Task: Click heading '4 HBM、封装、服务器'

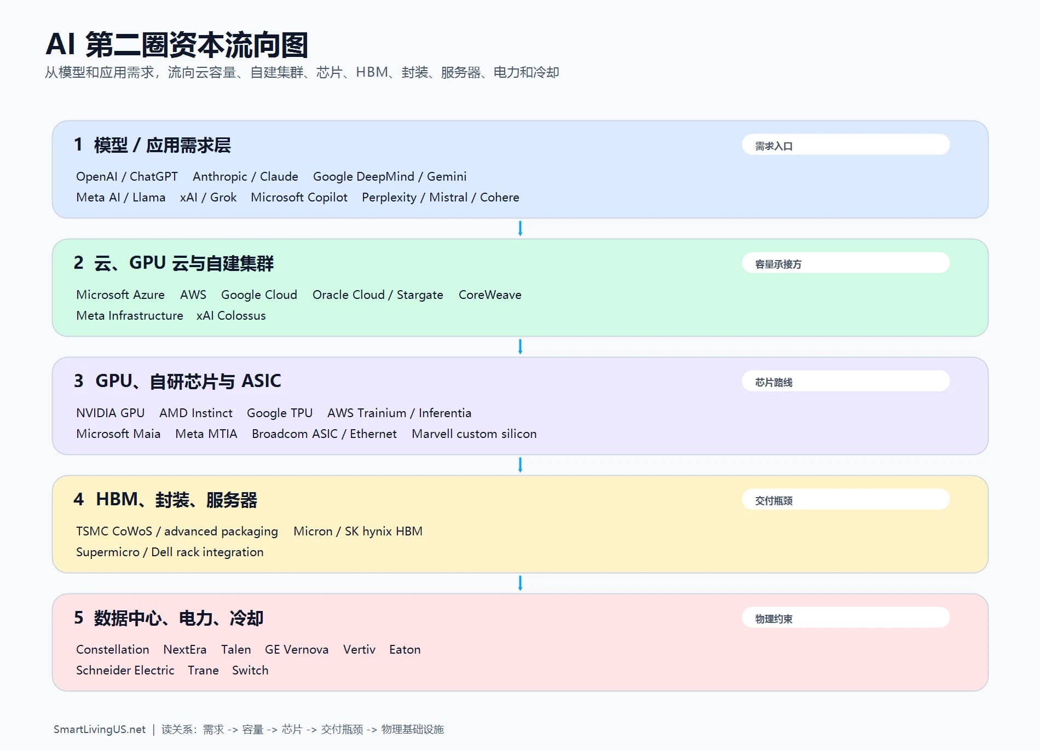Action: pos(165,500)
